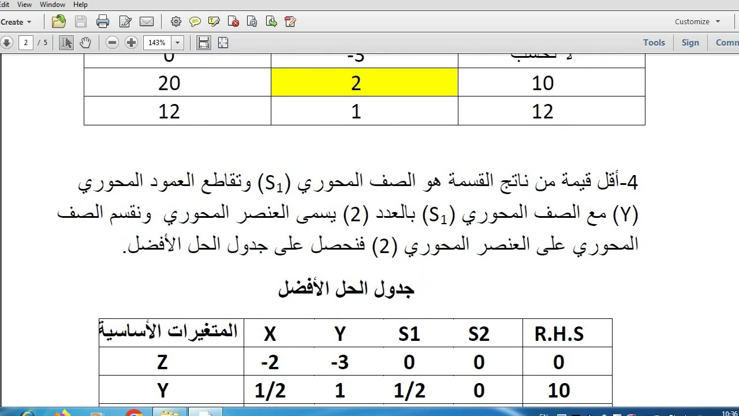The image size is (739, 416).
Task: Open the Edit menu
Action: pyautogui.click(x=5, y=5)
